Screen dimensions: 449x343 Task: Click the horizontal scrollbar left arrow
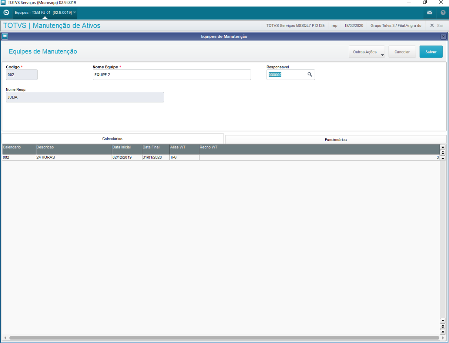click(5, 338)
